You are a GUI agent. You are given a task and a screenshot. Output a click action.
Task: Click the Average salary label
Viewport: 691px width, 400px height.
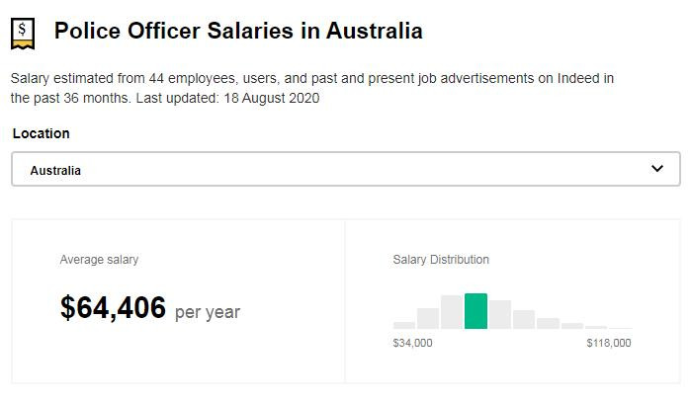(x=99, y=260)
